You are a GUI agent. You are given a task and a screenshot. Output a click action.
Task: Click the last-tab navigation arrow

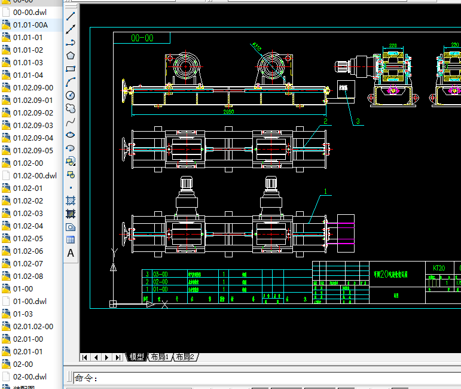pyautogui.click(x=117, y=357)
